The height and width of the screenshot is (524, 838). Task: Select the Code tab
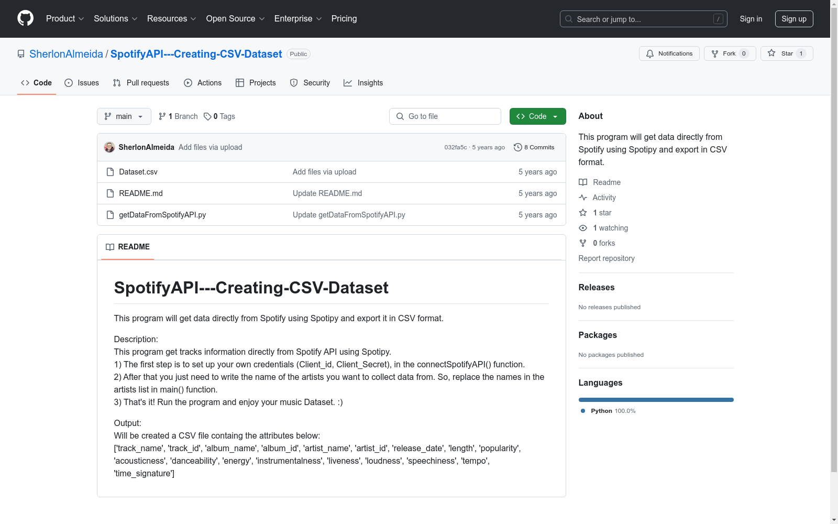[37, 83]
